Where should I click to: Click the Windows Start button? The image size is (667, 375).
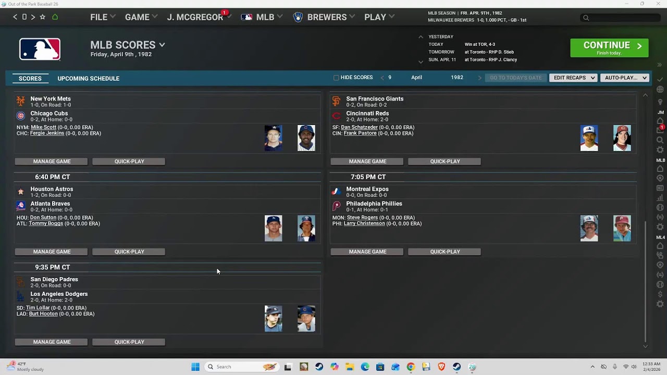(195, 367)
